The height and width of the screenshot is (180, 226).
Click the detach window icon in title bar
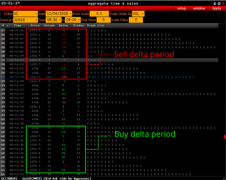pos(215,3)
